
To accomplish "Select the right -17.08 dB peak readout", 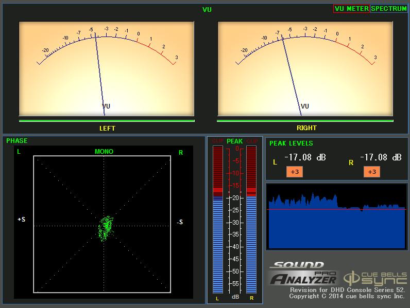I will (x=381, y=157).
